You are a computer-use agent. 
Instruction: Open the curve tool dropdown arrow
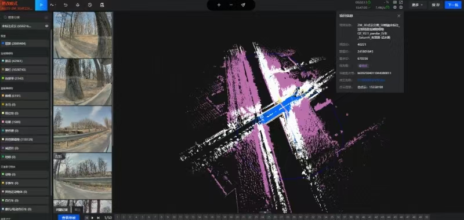56,5
